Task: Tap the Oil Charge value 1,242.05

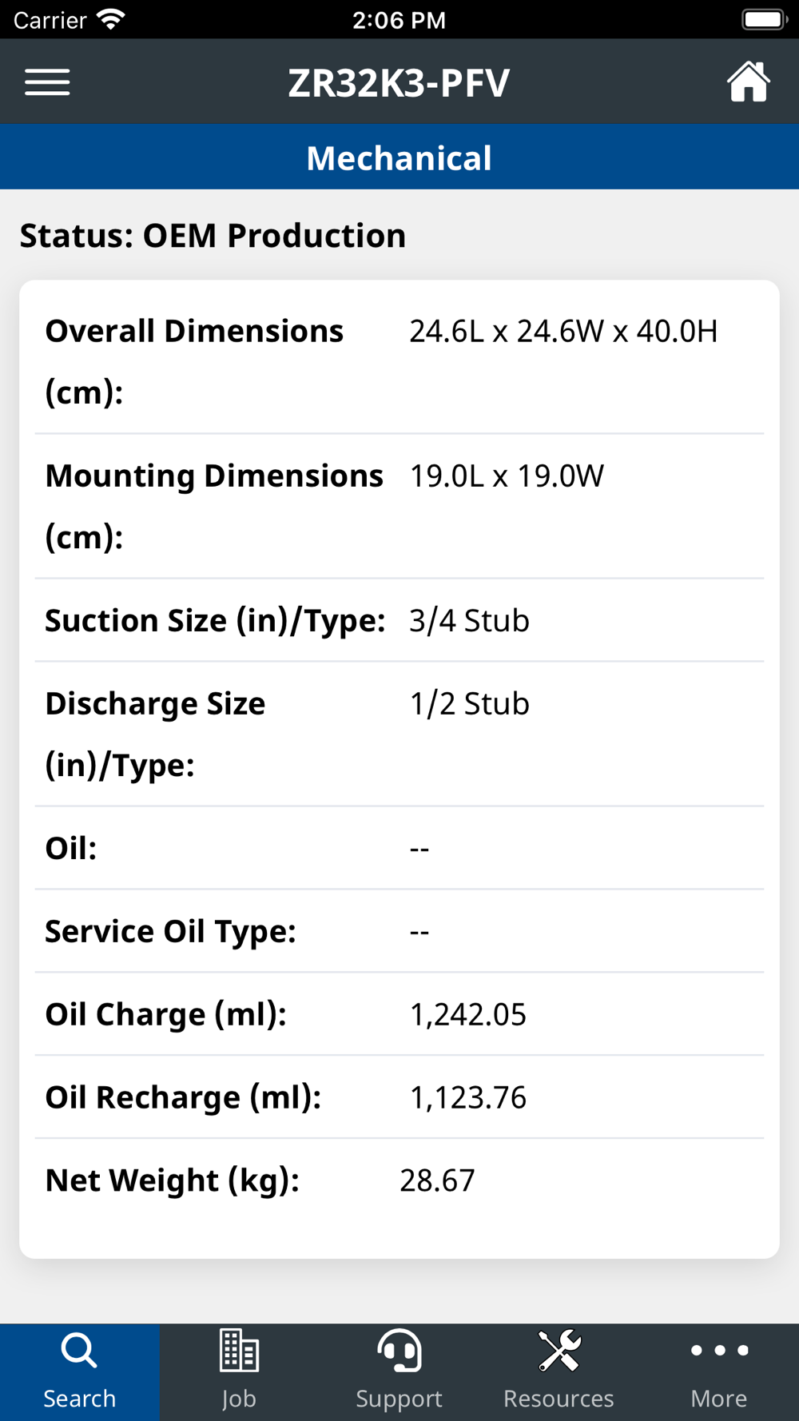Action: pos(467,1015)
